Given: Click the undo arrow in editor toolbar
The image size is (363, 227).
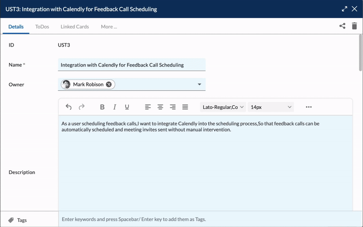Looking at the screenshot, I should [69, 107].
